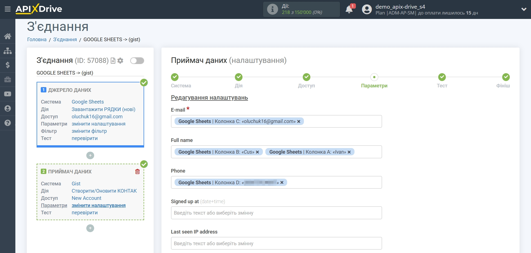Click the Signed up at input field
The height and width of the screenshot is (253, 531).
(276, 213)
